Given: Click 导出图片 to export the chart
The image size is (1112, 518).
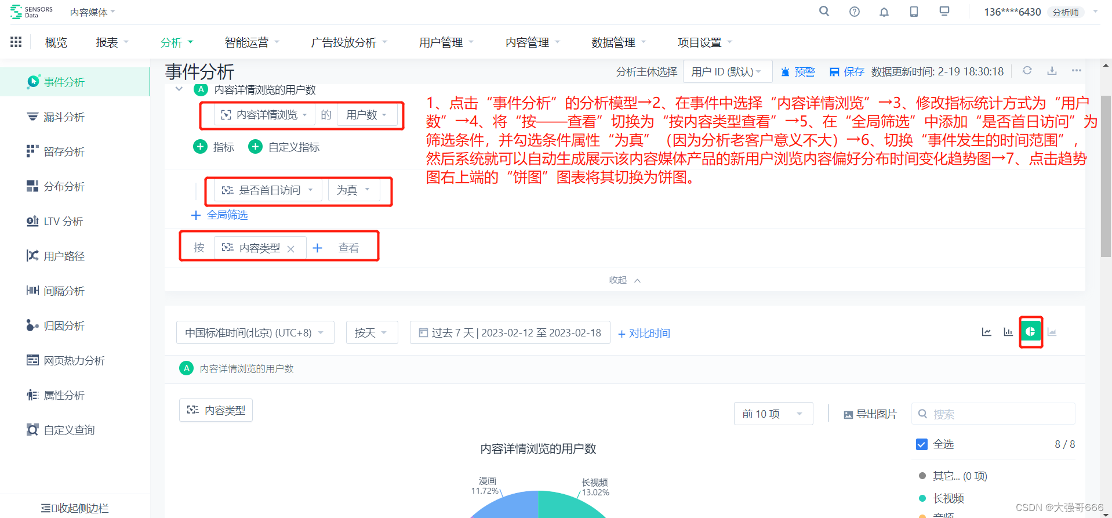Looking at the screenshot, I should click(870, 414).
